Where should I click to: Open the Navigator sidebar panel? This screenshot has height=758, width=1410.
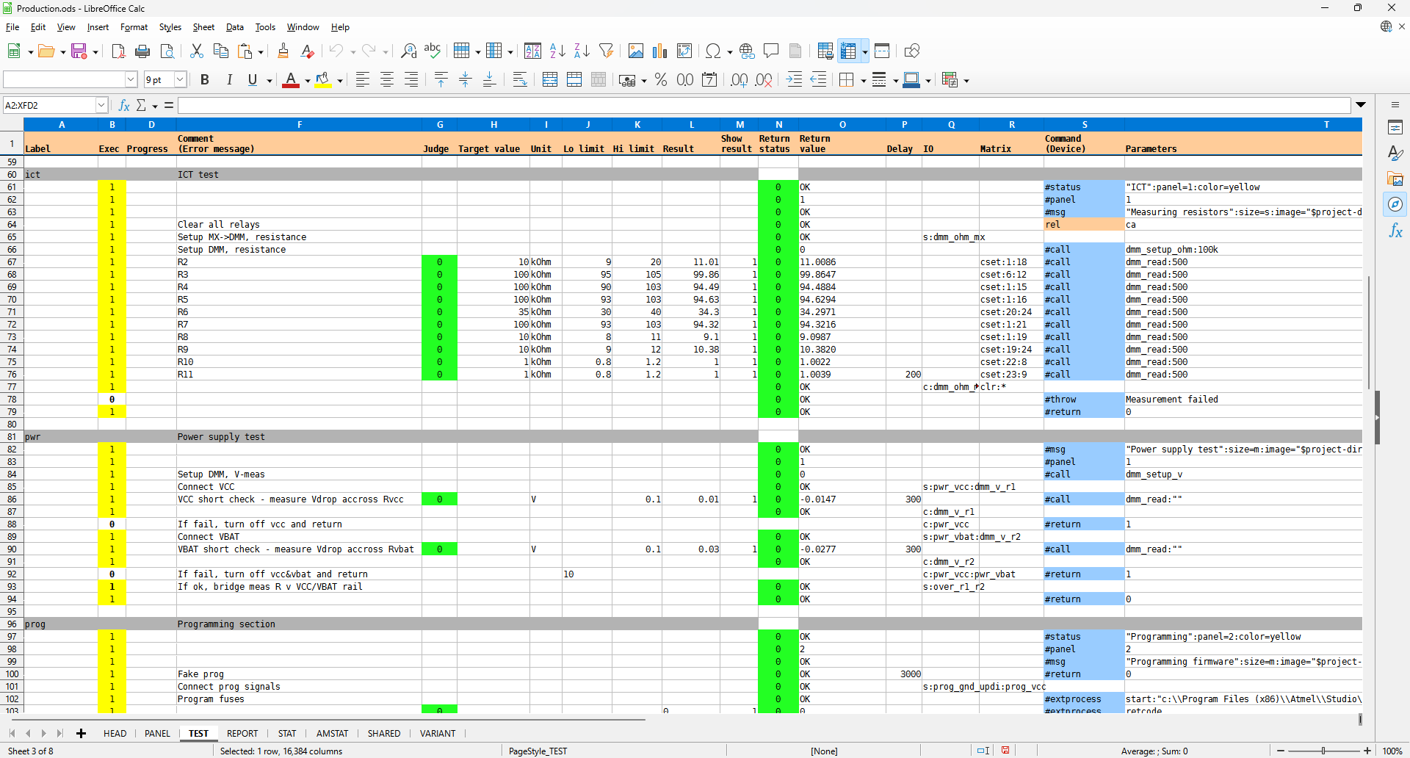(1395, 204)
